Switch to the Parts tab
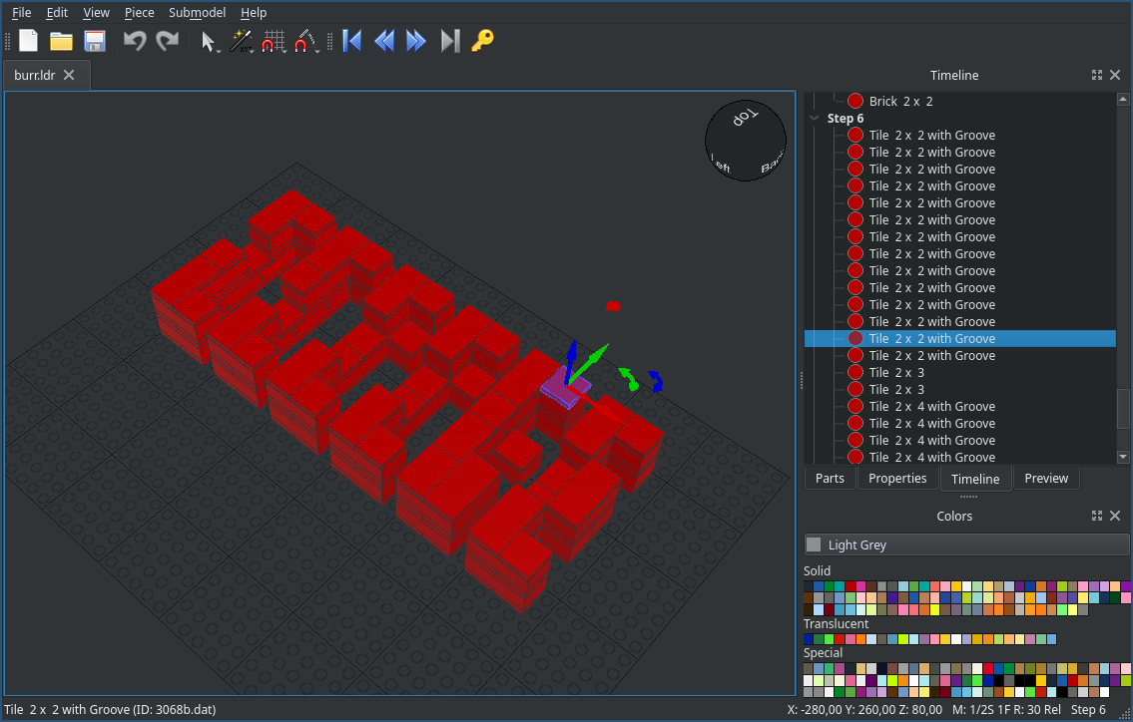1133x722 pixels. coord(830,478)
